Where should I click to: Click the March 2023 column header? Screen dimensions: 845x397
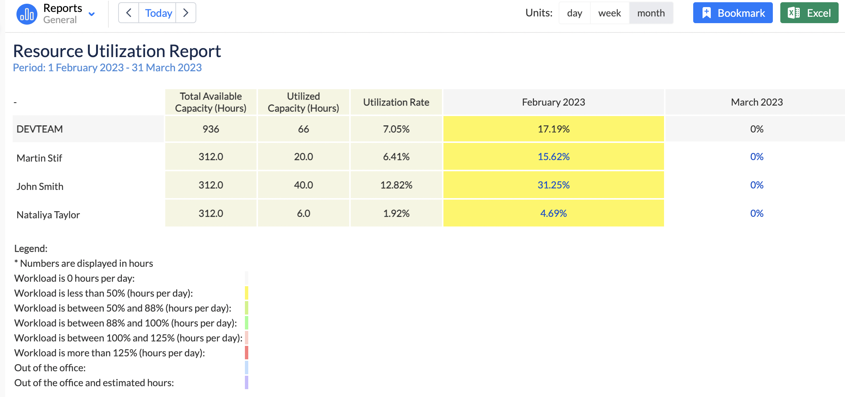[756, 102]
